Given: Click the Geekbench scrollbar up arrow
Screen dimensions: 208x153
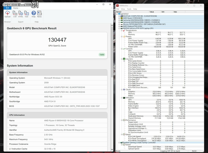Looking at the screenshot, I should point(112,25).
